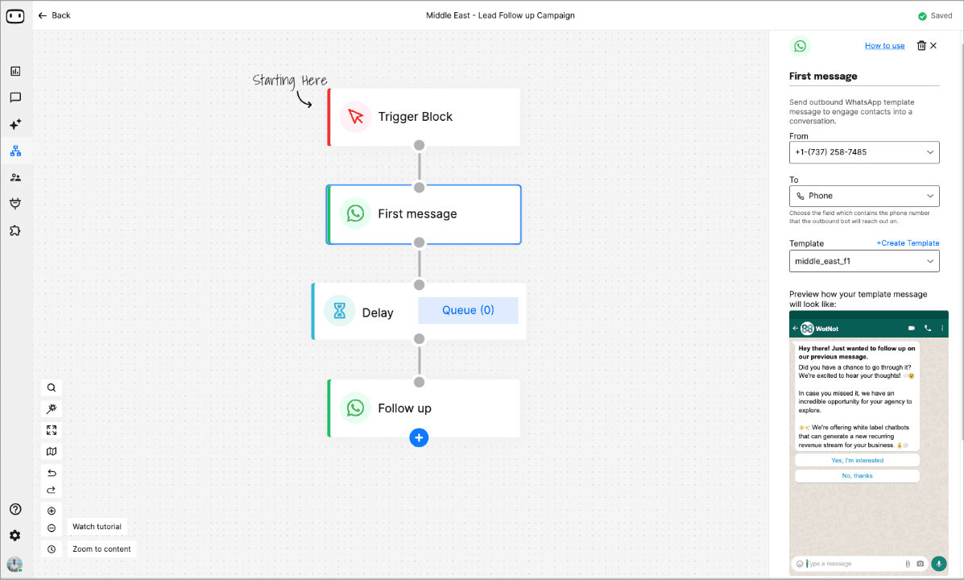Expand the Template middle_east_f1 dropdown
964x580 pixels.
[x=864, y=261]
